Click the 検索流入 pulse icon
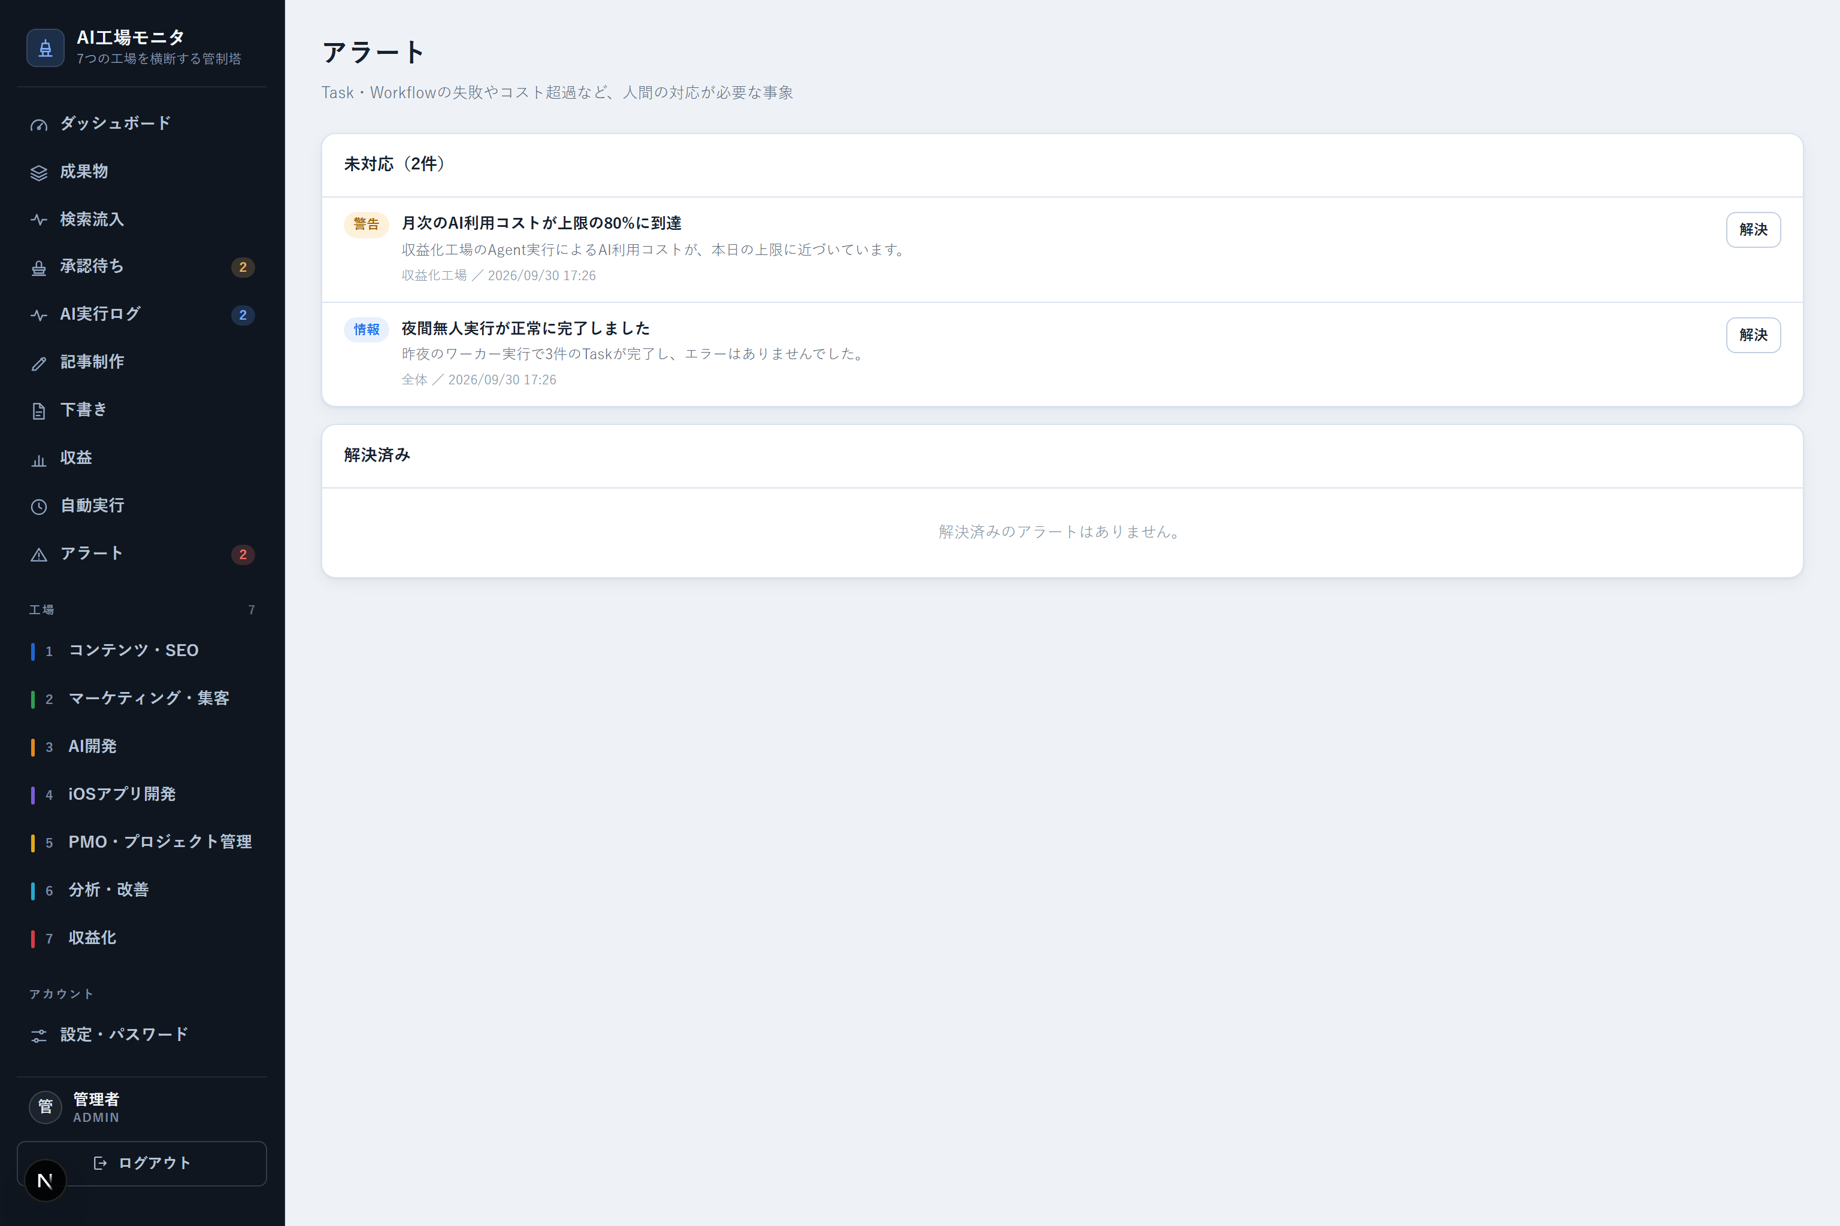The width and height of the screenshot is (1840, 1226). pos(38,220)
